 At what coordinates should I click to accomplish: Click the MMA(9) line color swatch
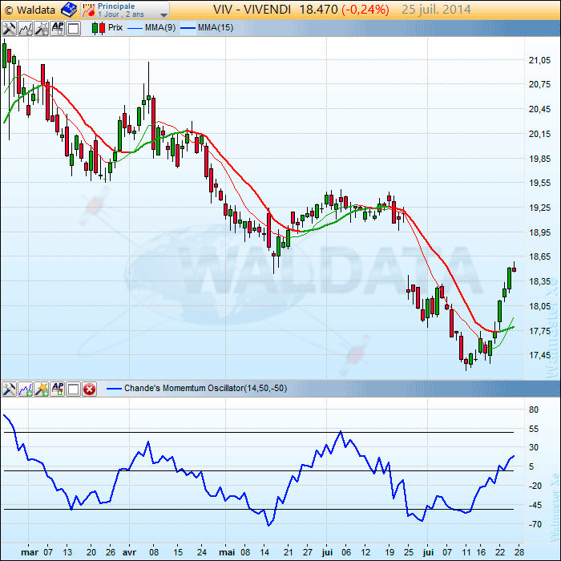135,28
